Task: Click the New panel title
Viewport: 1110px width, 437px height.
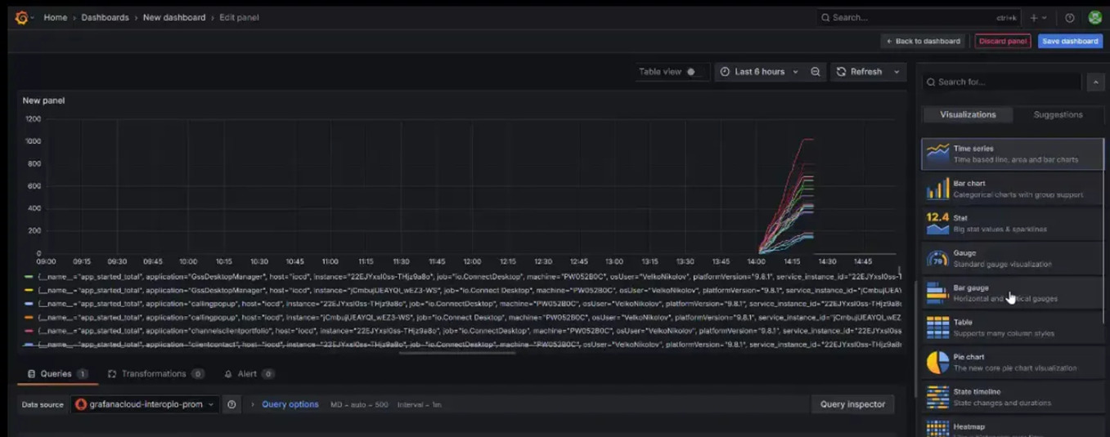Action: pos(43,100)
